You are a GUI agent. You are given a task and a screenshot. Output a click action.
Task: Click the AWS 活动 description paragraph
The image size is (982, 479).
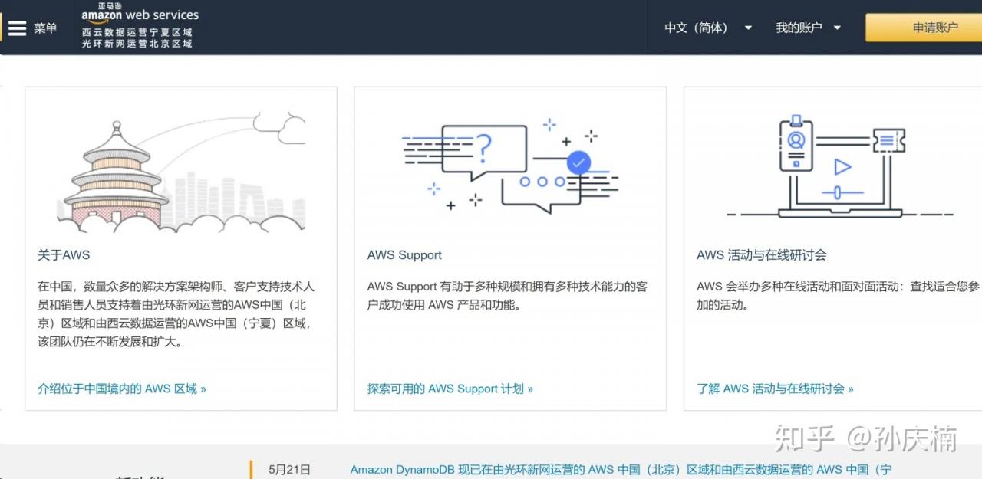tap(839, 296)
